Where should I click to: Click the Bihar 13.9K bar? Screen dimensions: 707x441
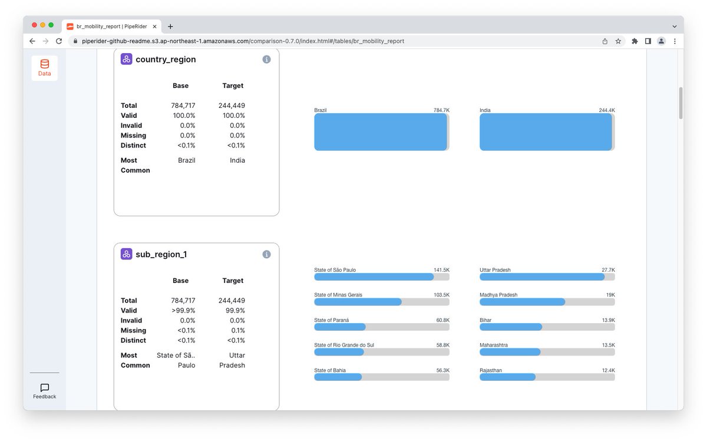(x=547, y=327)
